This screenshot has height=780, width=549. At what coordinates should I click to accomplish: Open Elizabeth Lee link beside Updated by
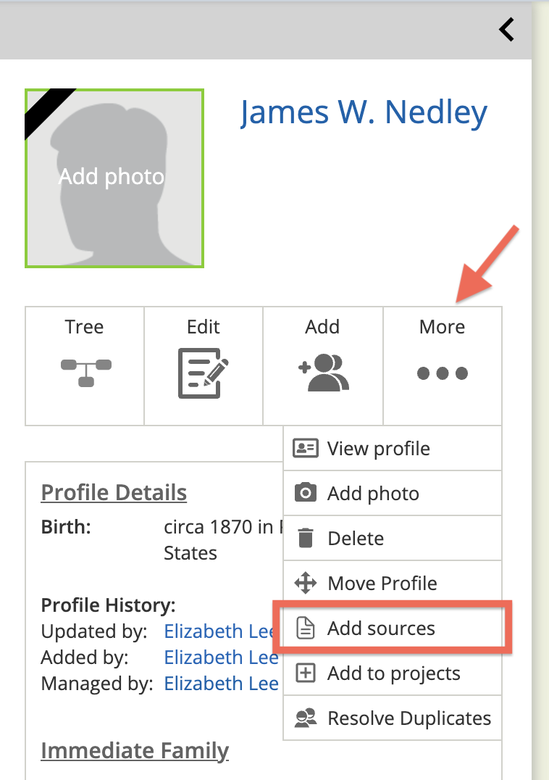(x=220, y=631)
